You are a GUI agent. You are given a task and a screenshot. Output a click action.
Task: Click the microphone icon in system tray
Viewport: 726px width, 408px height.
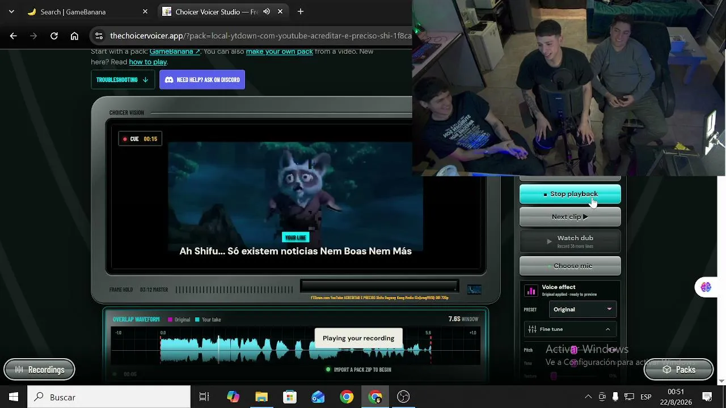615,397
